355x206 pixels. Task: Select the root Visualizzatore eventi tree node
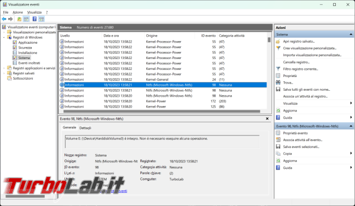coord(31,27)
